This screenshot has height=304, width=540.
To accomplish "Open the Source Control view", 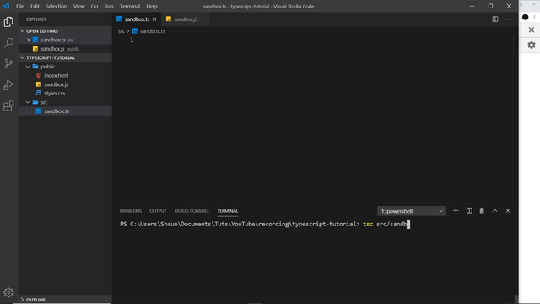I will pyautogui.click(x=8, y=64).
